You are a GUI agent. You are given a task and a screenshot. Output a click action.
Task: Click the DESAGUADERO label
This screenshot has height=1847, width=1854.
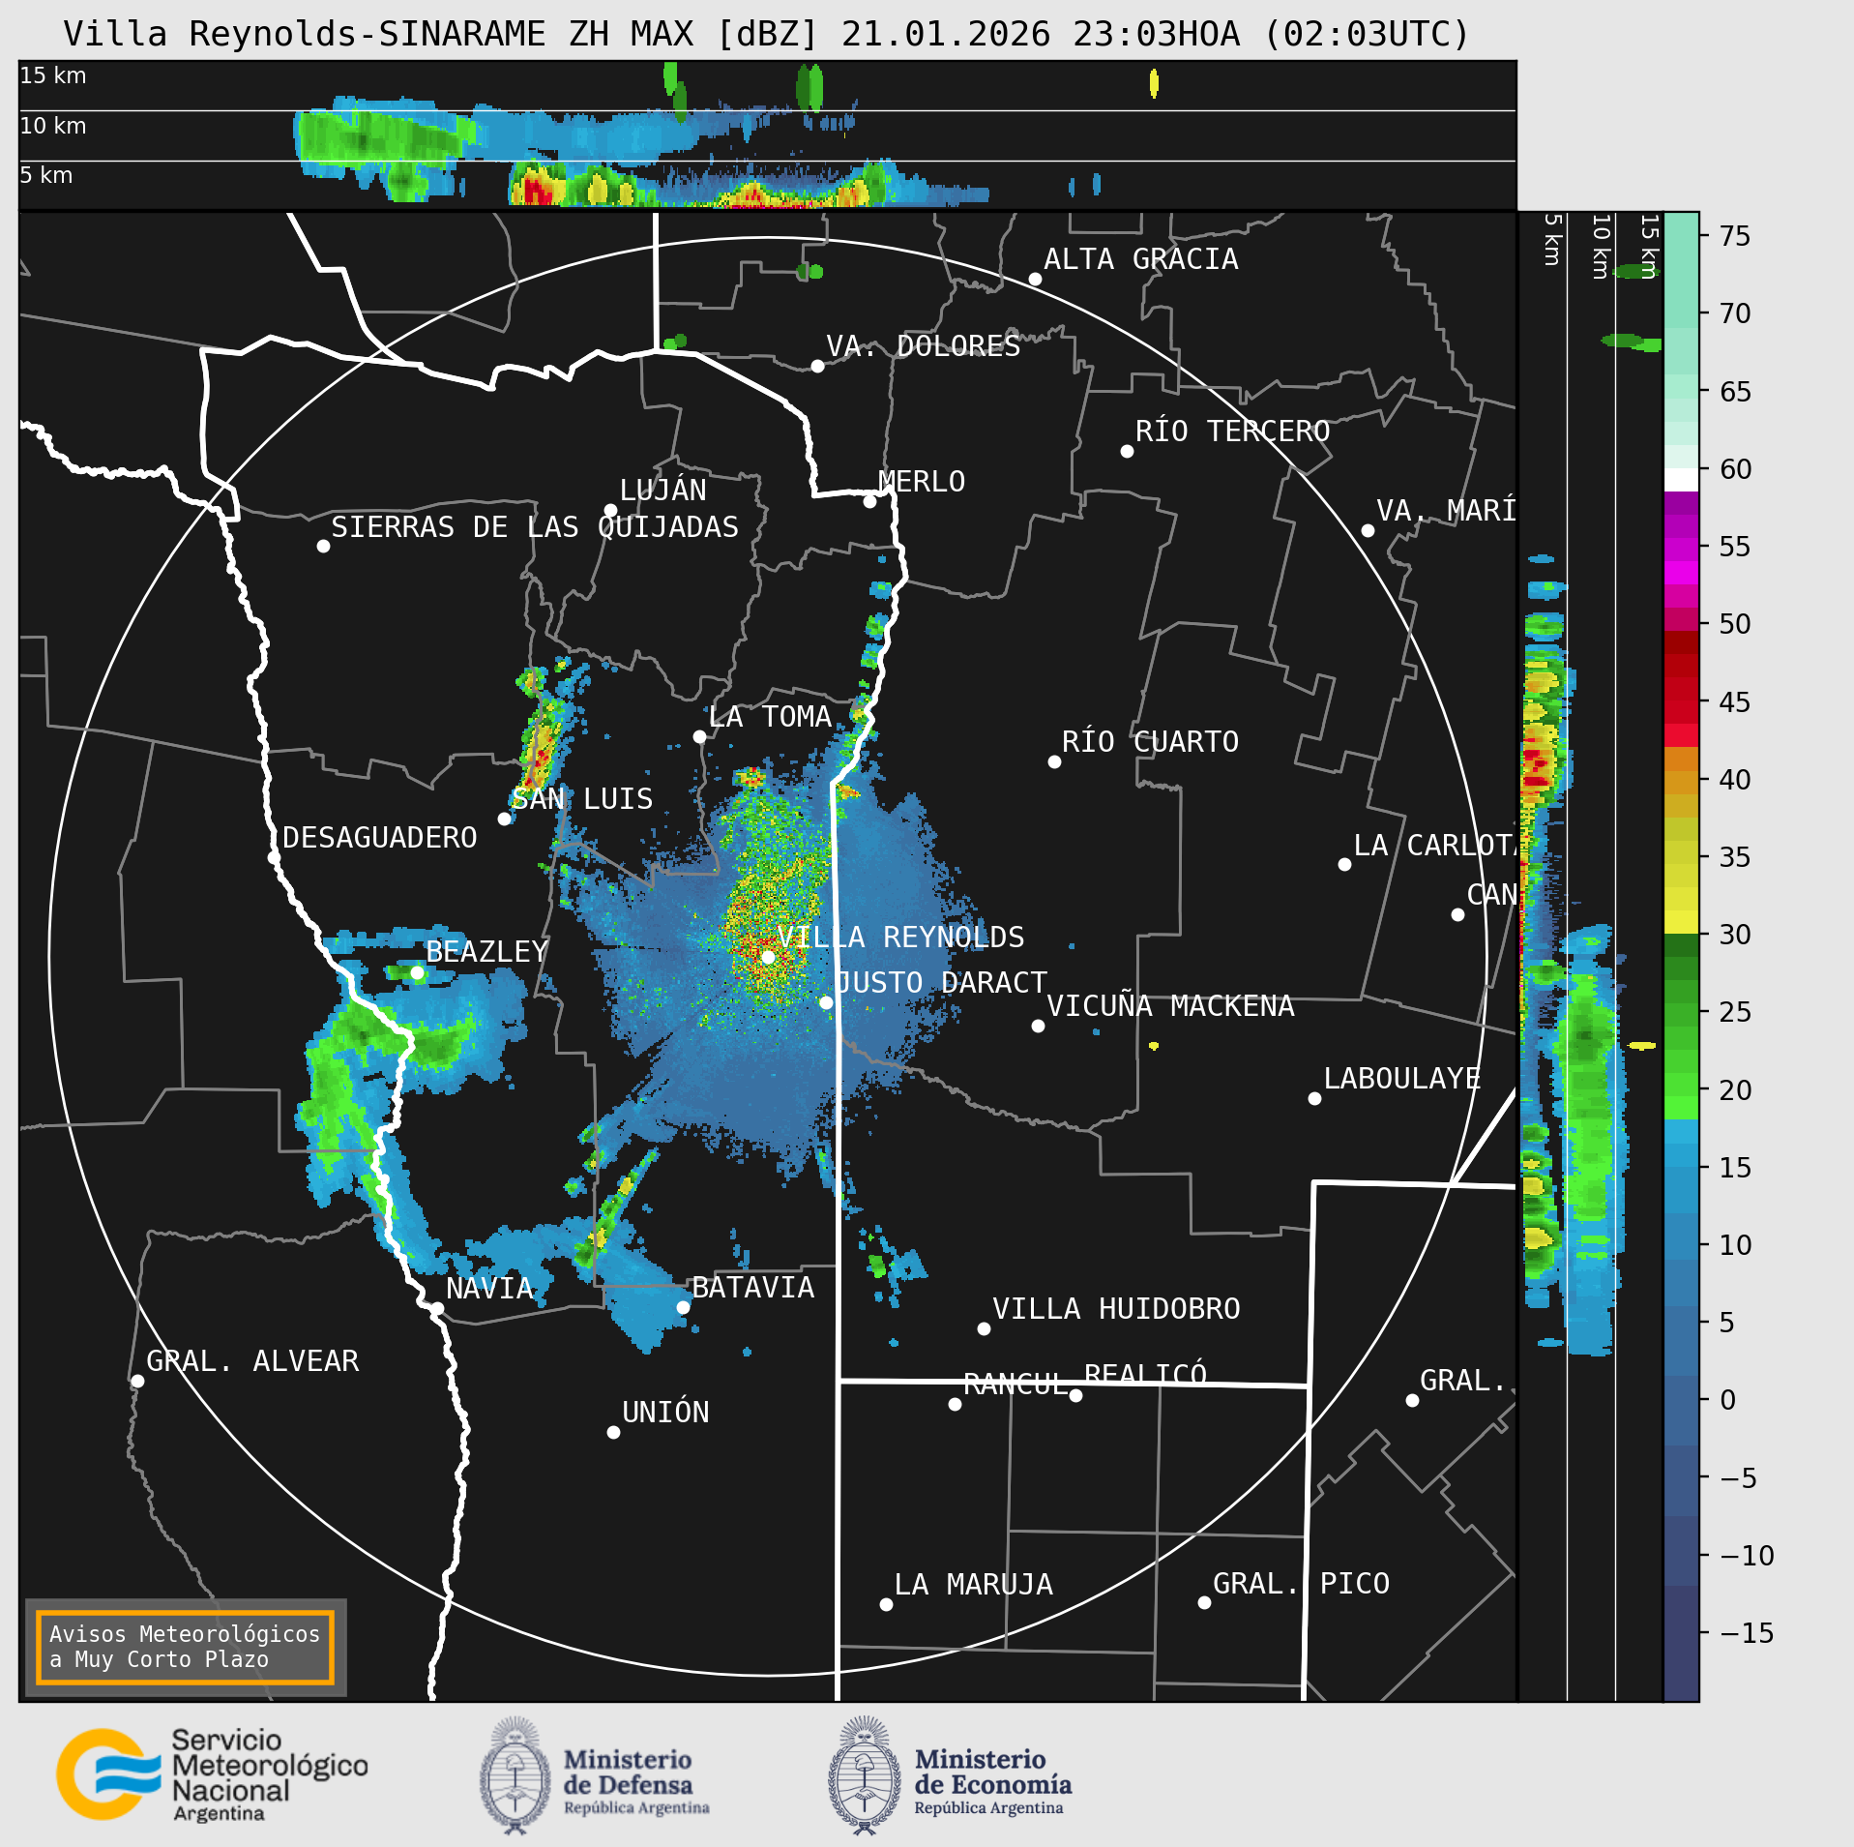coord(380,838)
